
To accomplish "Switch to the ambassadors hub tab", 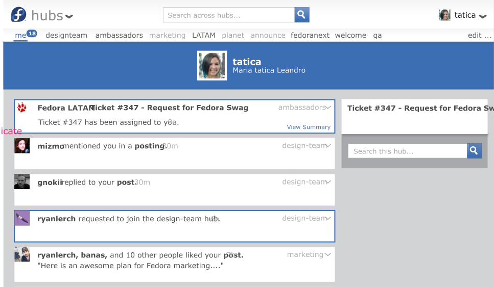I will (119, 35).
